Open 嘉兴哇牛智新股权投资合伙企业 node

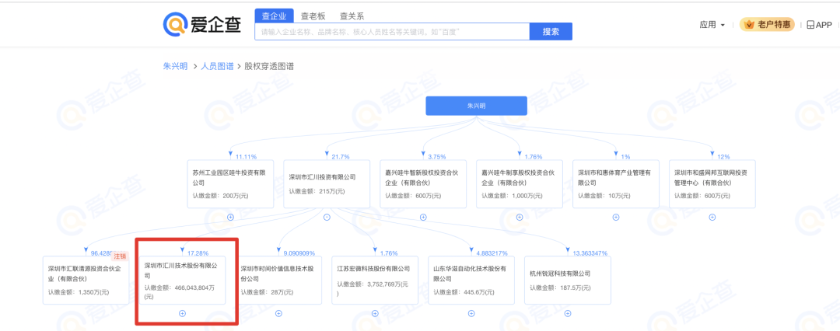423,183
